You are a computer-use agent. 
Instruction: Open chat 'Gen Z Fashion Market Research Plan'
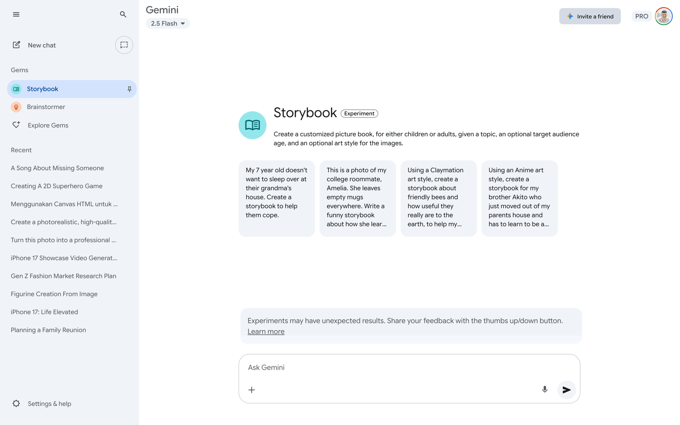point(63,276)
